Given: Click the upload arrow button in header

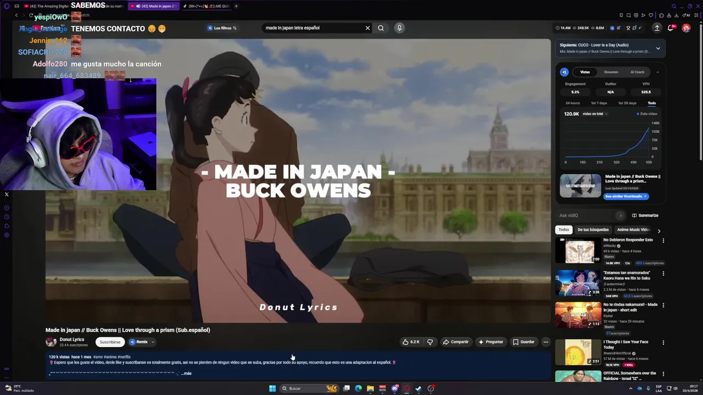Looking at the screenshot, I should [x=657, y=28].
